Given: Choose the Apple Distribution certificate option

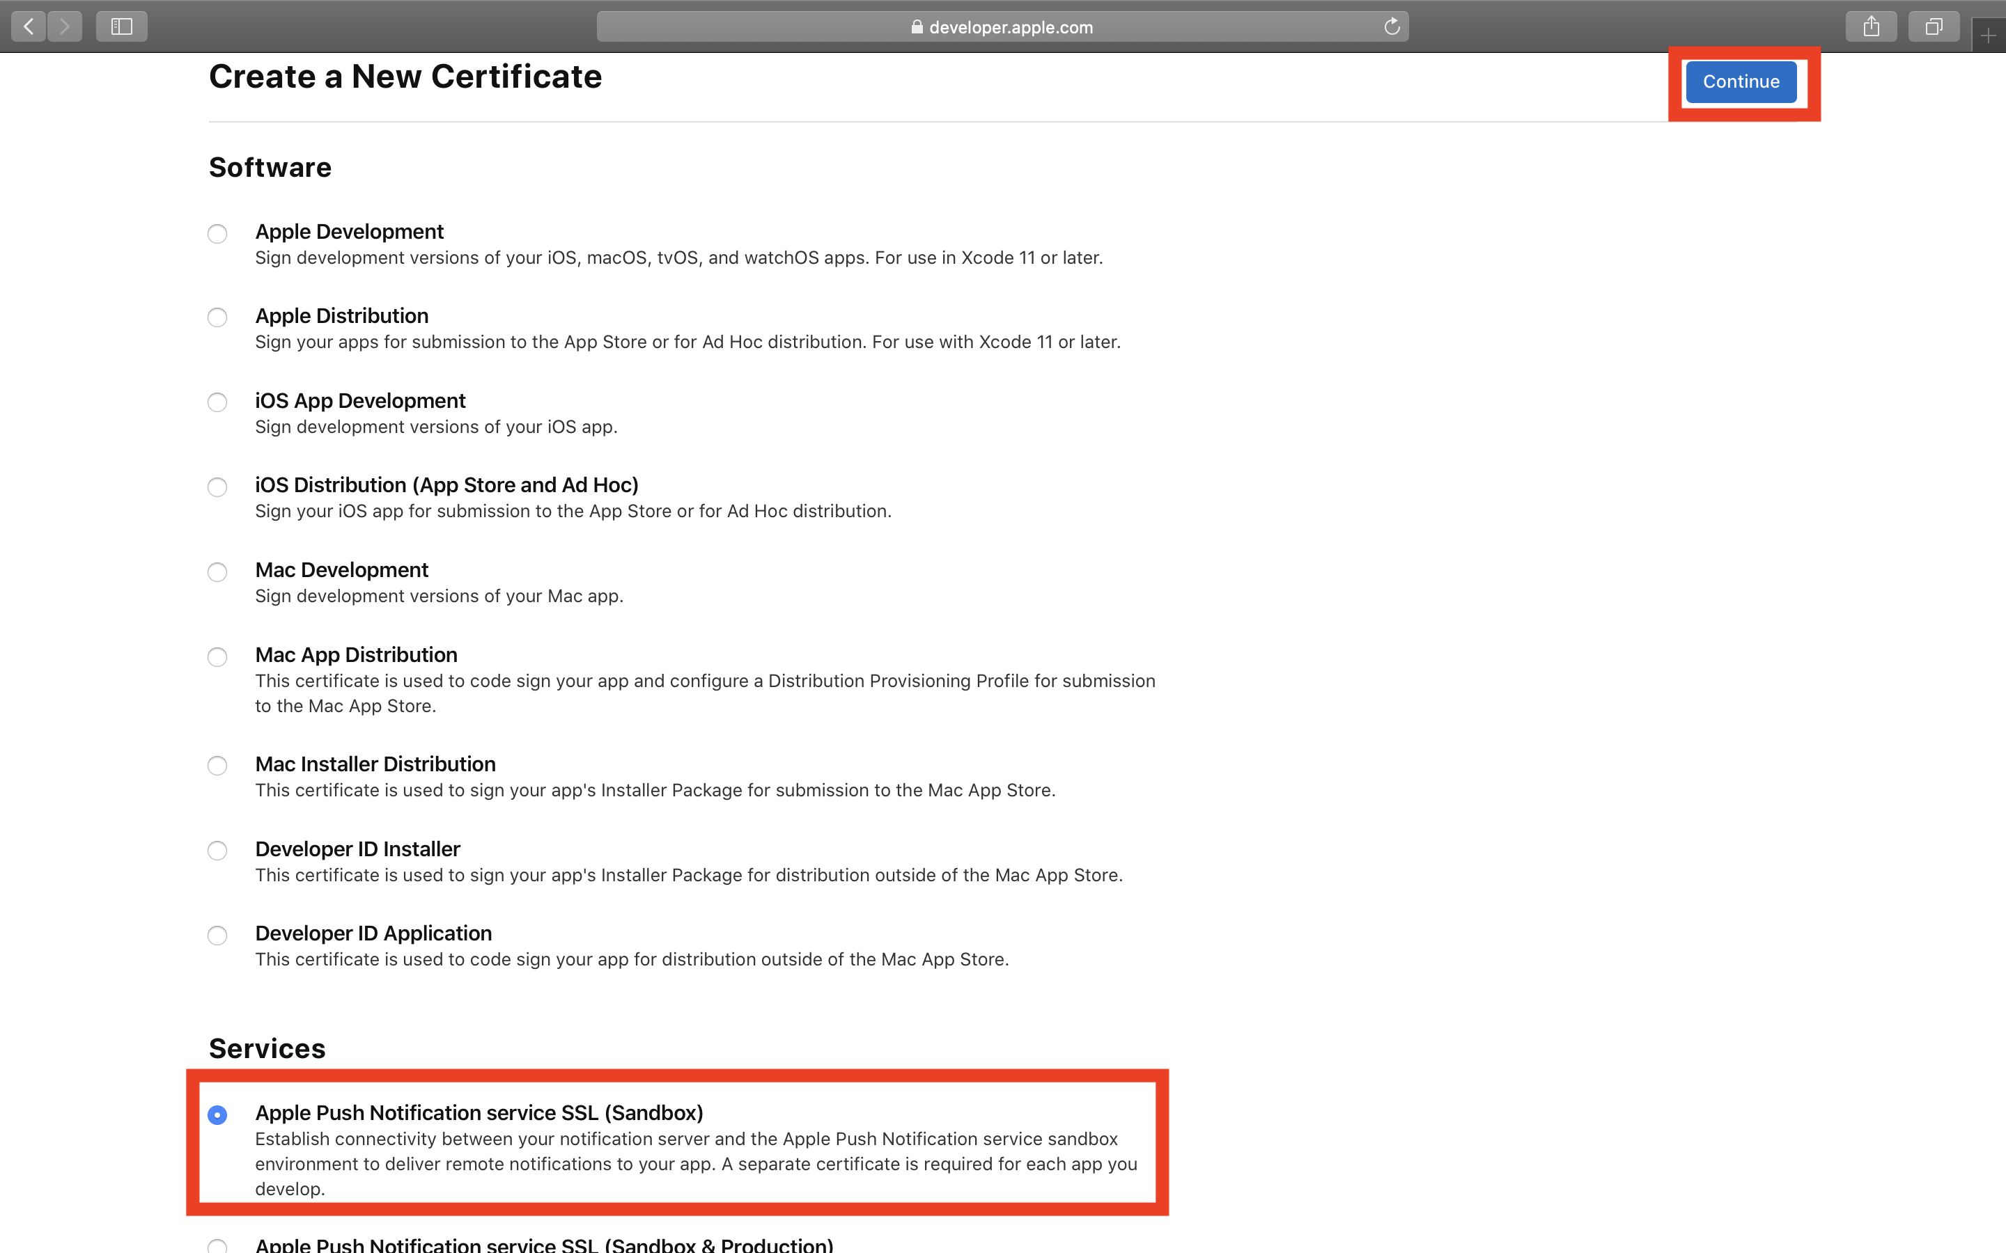Looking at the screenshot, I should pos(217,317).
